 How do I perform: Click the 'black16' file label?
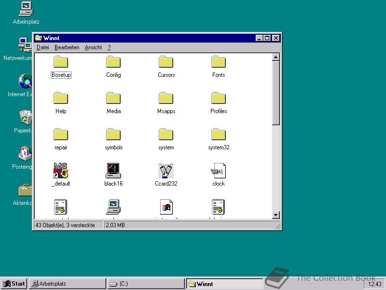click(113, 184)
